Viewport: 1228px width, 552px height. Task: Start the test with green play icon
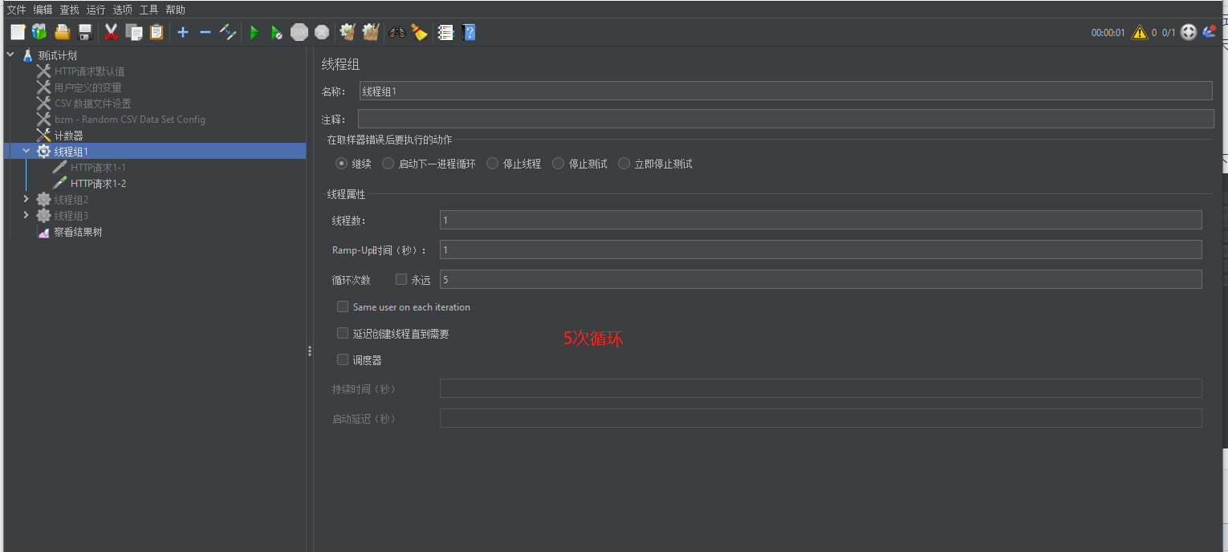click(254, 32)
